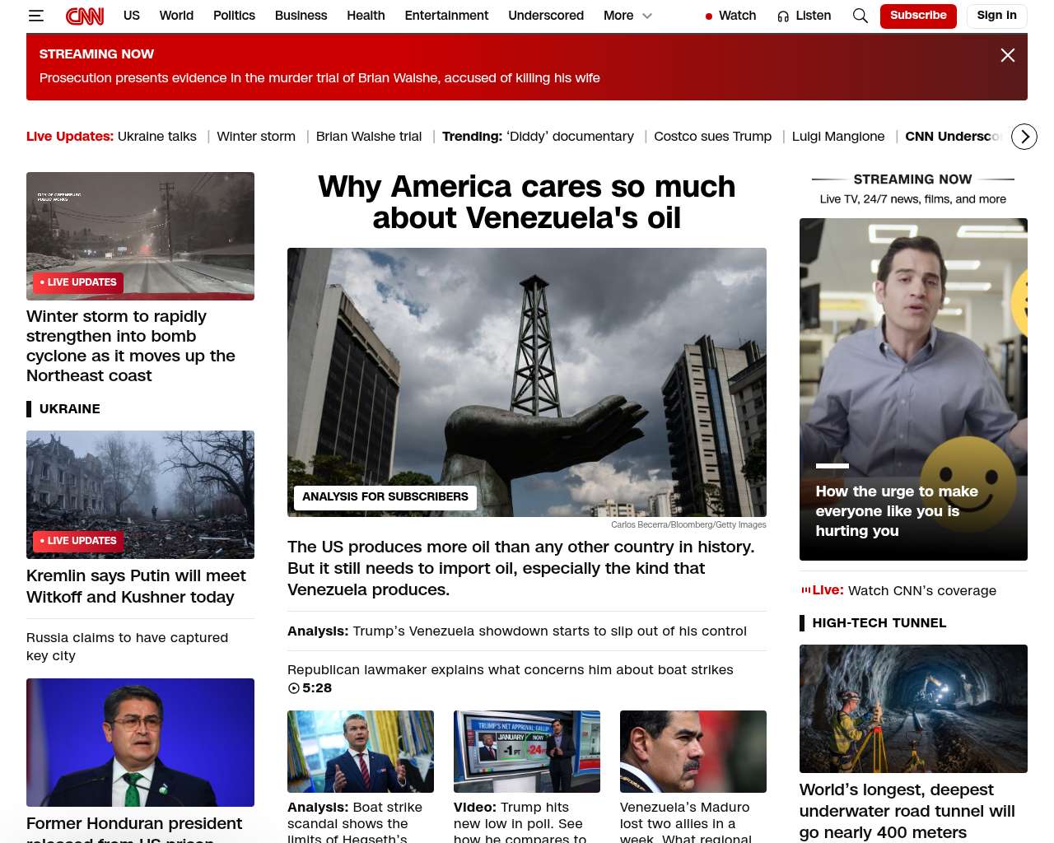Viewport: 1054px width, 843px height.
Task: Open the Venezuela's Maduro lost two allies headline
Action: [x=686, y=822]
